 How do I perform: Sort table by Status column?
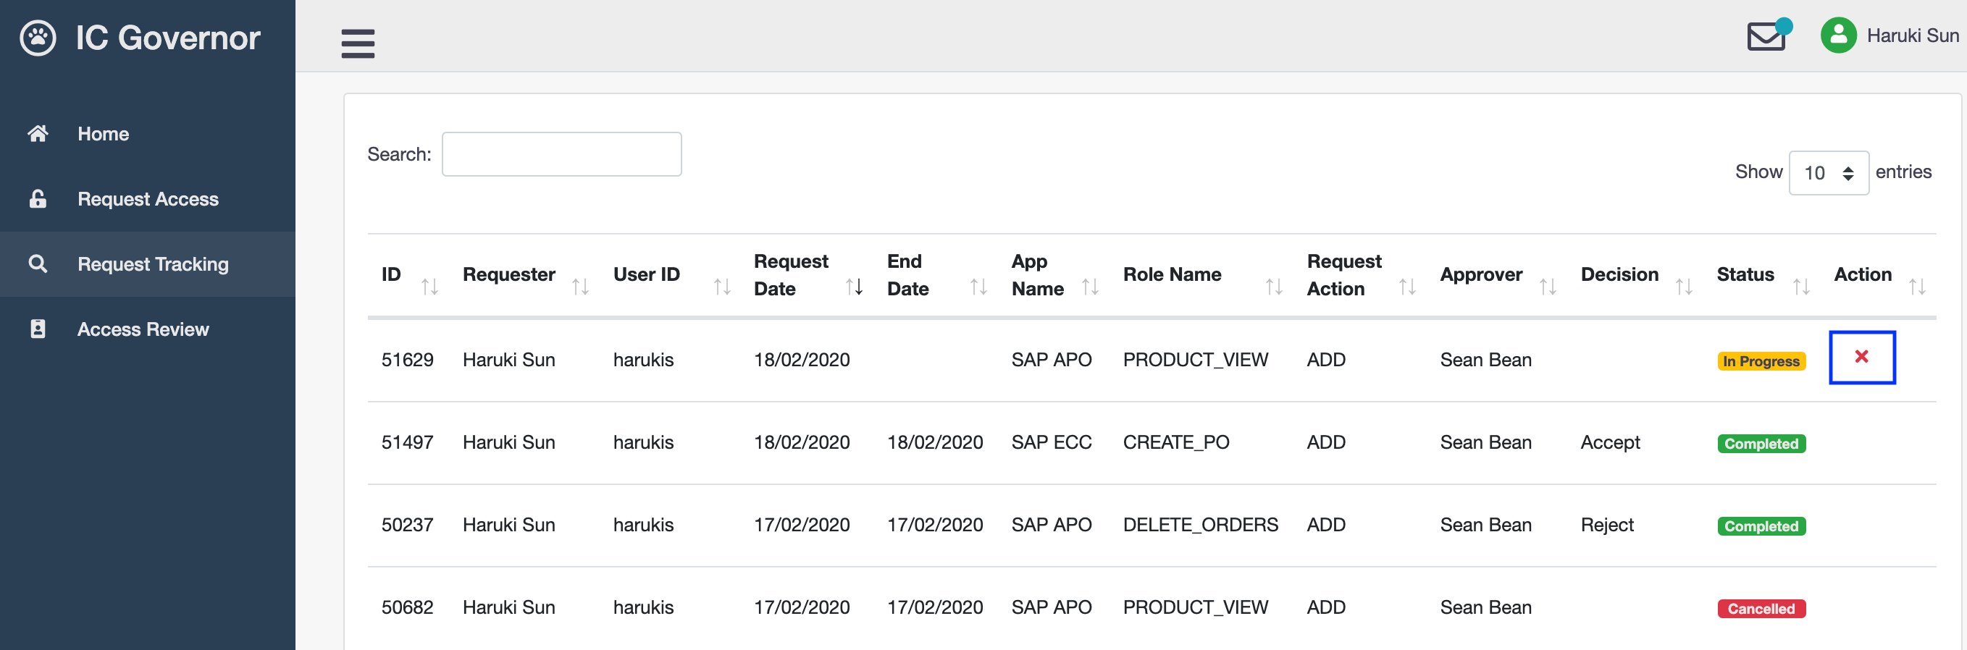click(1800, 287)
